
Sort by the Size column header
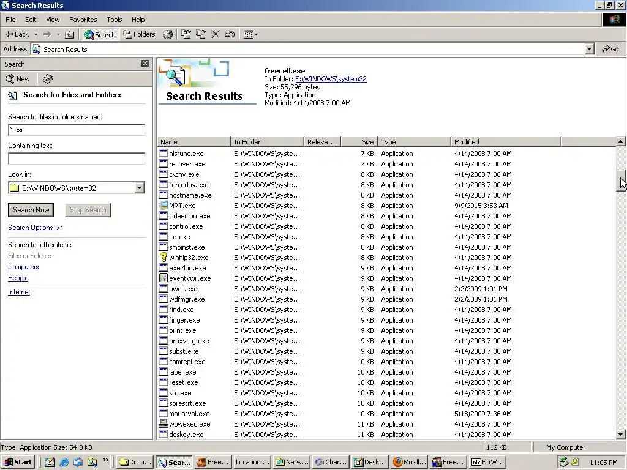359,141
